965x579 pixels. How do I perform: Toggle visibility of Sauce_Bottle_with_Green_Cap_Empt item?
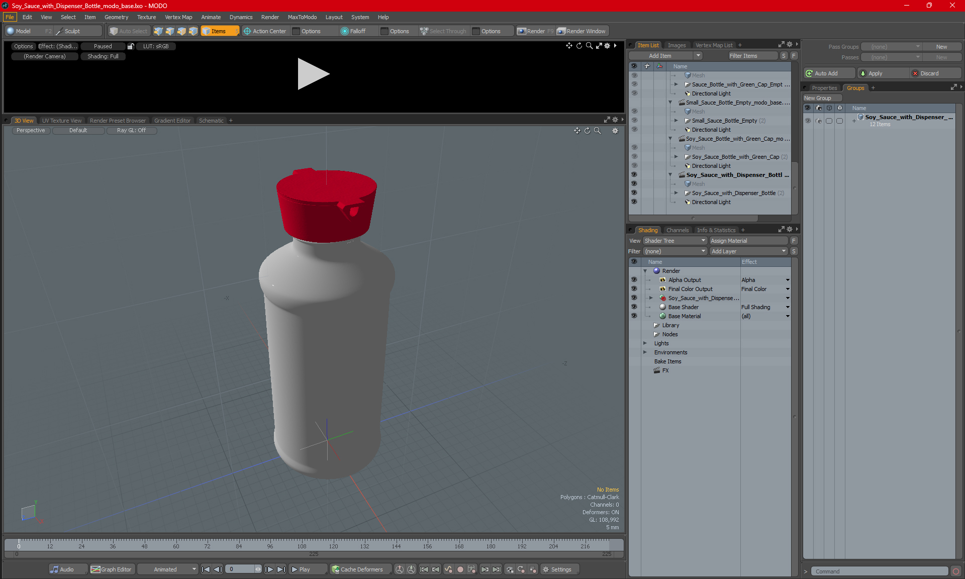634,84
